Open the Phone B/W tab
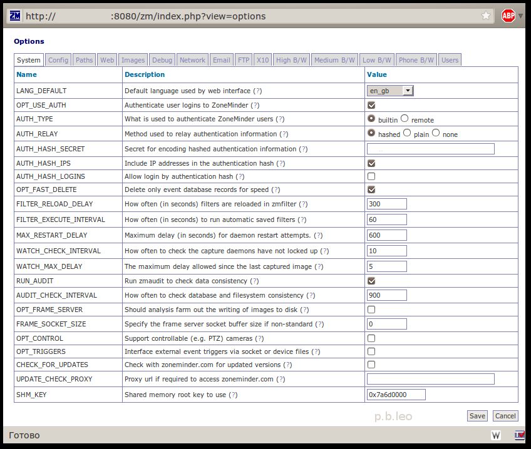Image resolution: width=531 pixels, height=449 pixels. pyautogui.click(x=416, y=60)
